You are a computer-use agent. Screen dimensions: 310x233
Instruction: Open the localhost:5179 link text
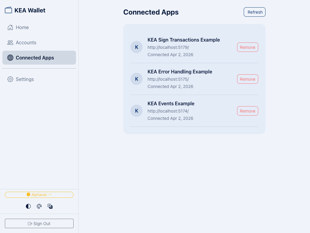click(168, 47)
